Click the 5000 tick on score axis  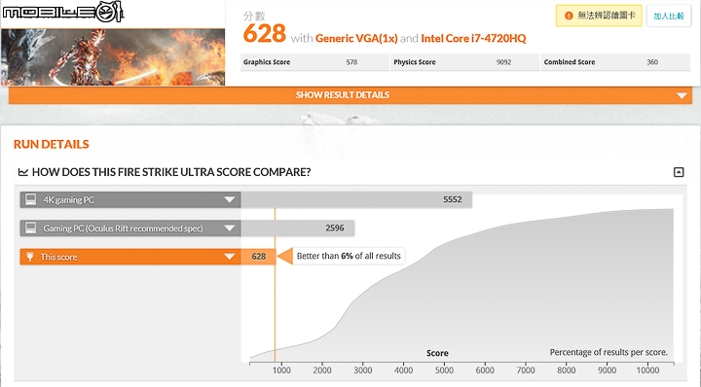tap(444, 370)
